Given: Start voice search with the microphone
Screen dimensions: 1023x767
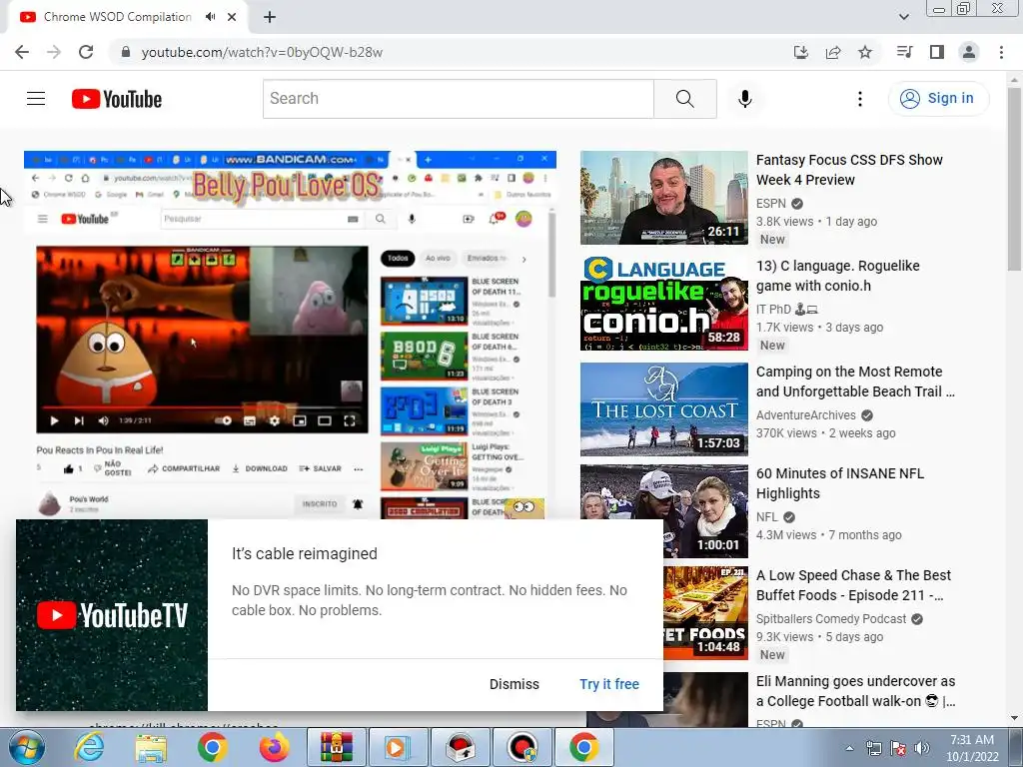Looking at the screenshot, I should pos(745,99).
